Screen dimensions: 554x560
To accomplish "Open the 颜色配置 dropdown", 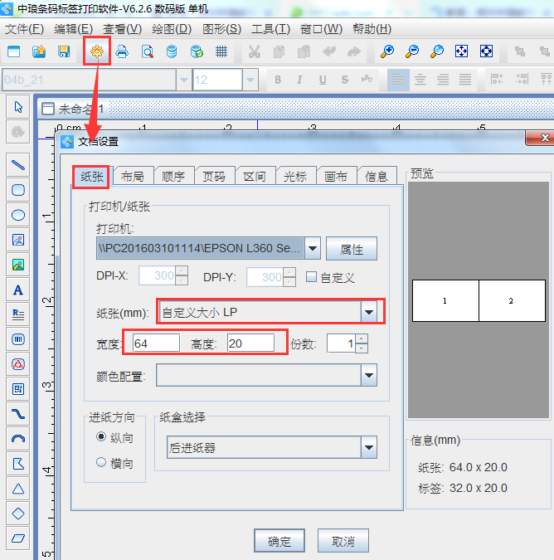I will 368,376.
